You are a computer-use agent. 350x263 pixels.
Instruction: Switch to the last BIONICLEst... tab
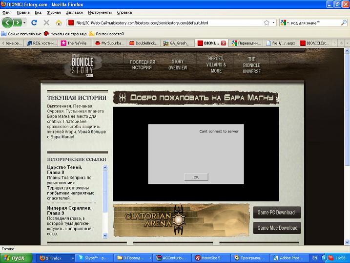[x=314, y=43]
